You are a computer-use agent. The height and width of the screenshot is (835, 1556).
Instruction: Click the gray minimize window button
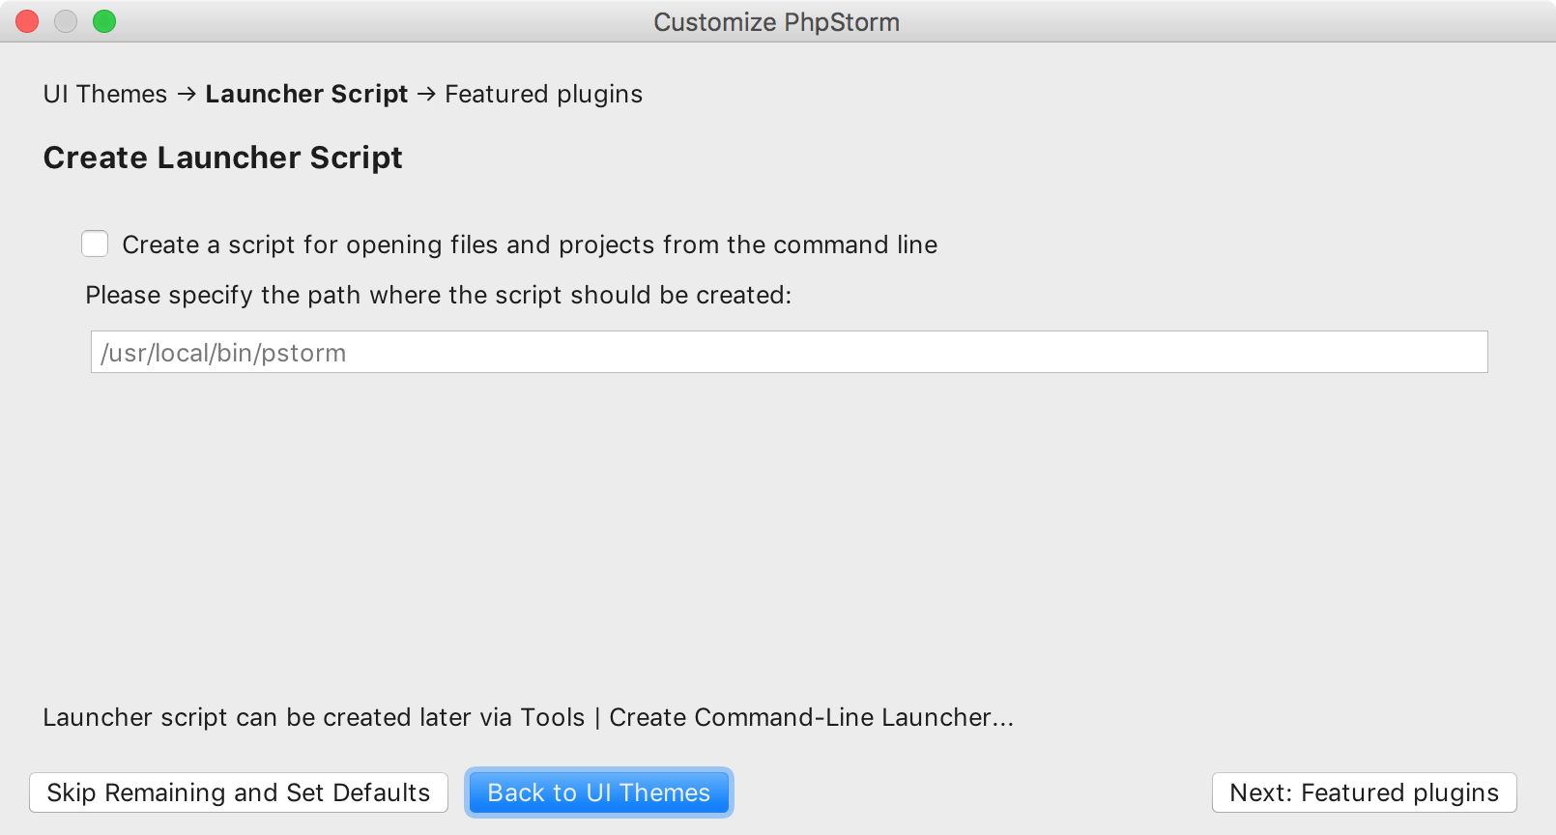coord(66,21)
